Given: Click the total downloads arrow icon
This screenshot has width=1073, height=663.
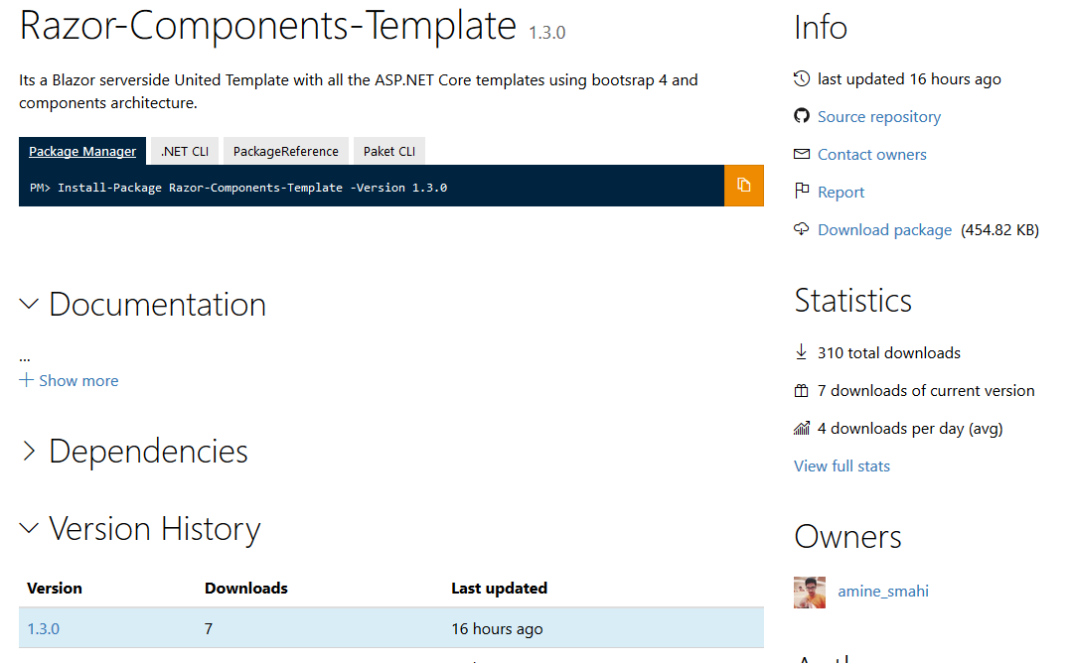Looking at the screenshot, I should [x=801, y=351].
